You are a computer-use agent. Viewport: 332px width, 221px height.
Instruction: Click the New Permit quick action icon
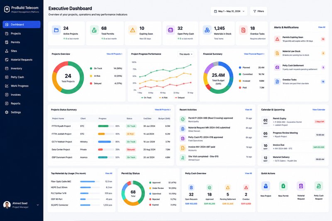click(283, 186)
